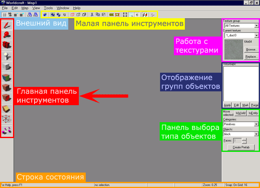Image resolution: width=260 pixels, height=188 pixels.
Task: Click the larger grid size icon
Action: [22, 15]
